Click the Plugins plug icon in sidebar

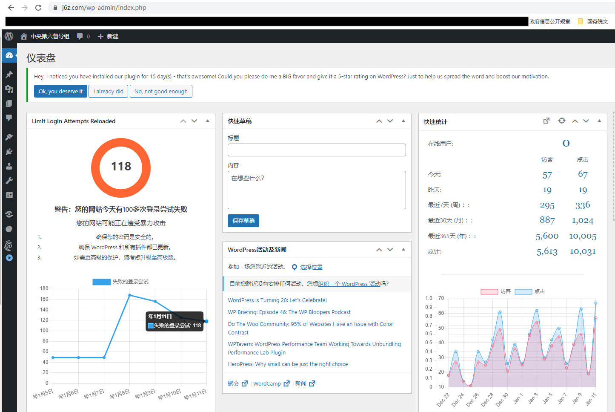(9, 152)
